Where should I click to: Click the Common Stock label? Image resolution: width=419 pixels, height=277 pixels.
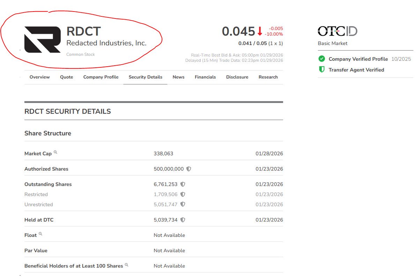81,54
